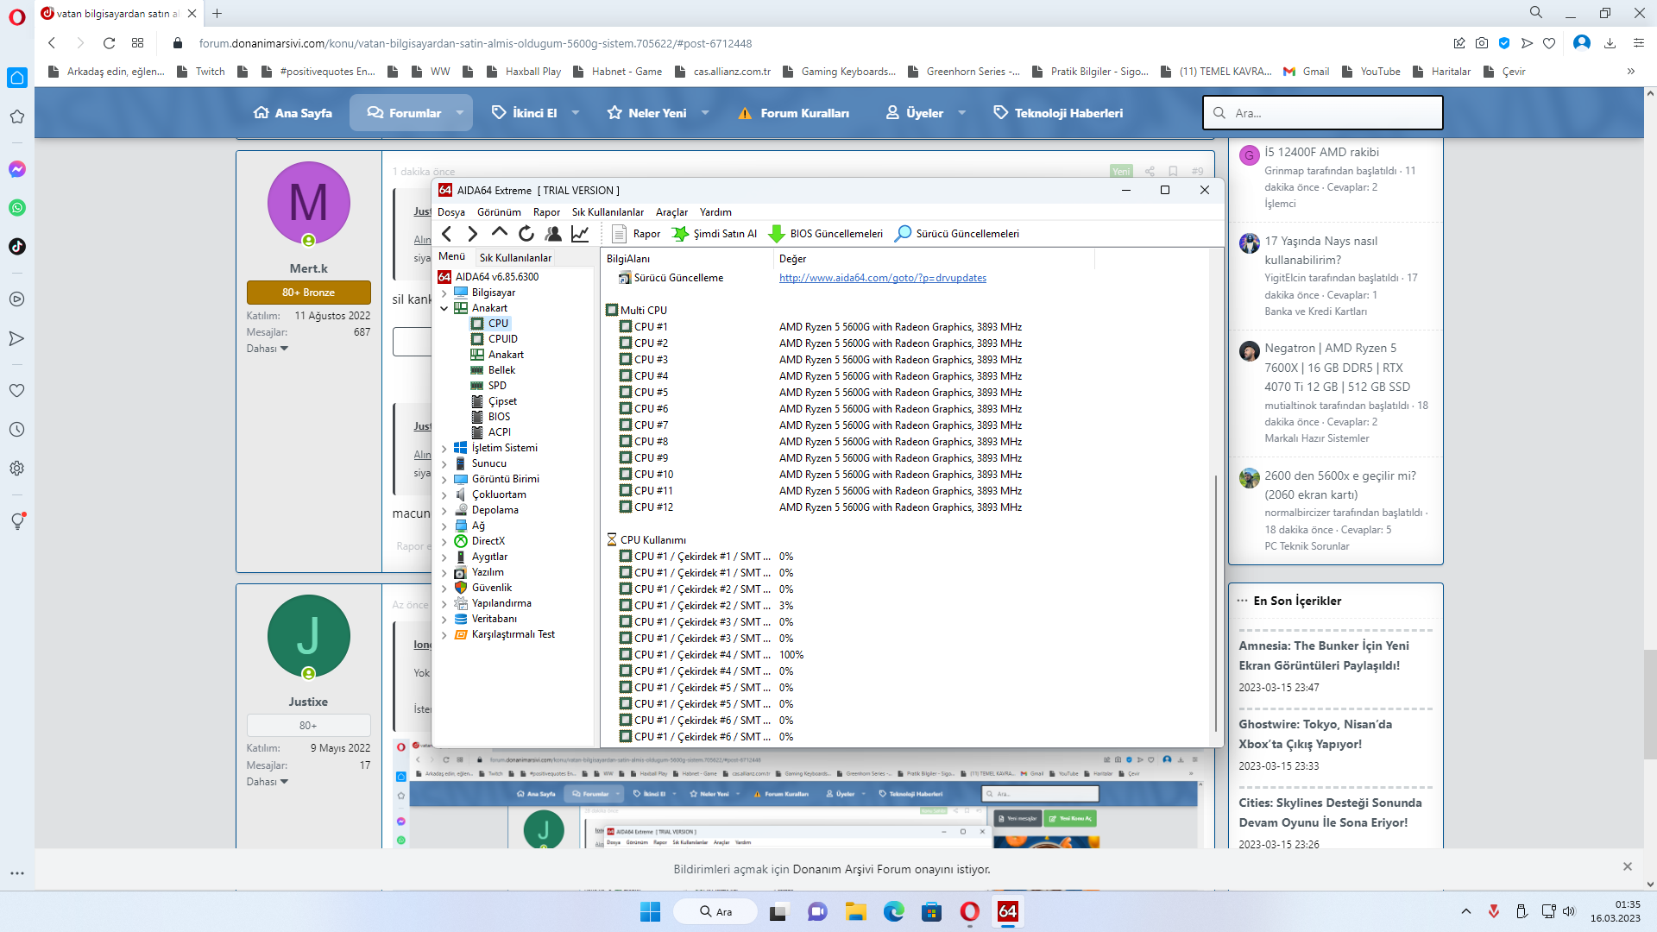This screenshot has height=932, width=1657.
Task: Open AIDA64 graph chart toolbar icon
Action: tap(580, 233)
